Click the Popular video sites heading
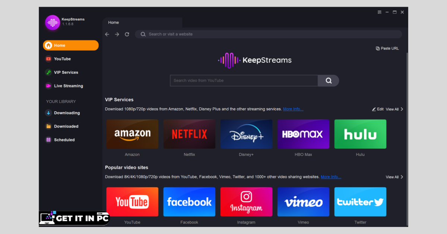This screenshot has width=447, height=234. pos(127,168)
